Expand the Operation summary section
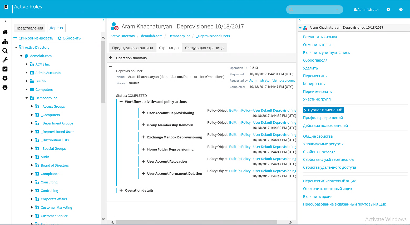 pyautogui.click(x=111, y=58)
